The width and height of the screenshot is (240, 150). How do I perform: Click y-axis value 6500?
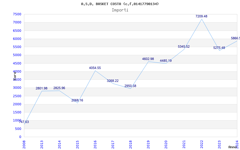(x=17, y=31)
